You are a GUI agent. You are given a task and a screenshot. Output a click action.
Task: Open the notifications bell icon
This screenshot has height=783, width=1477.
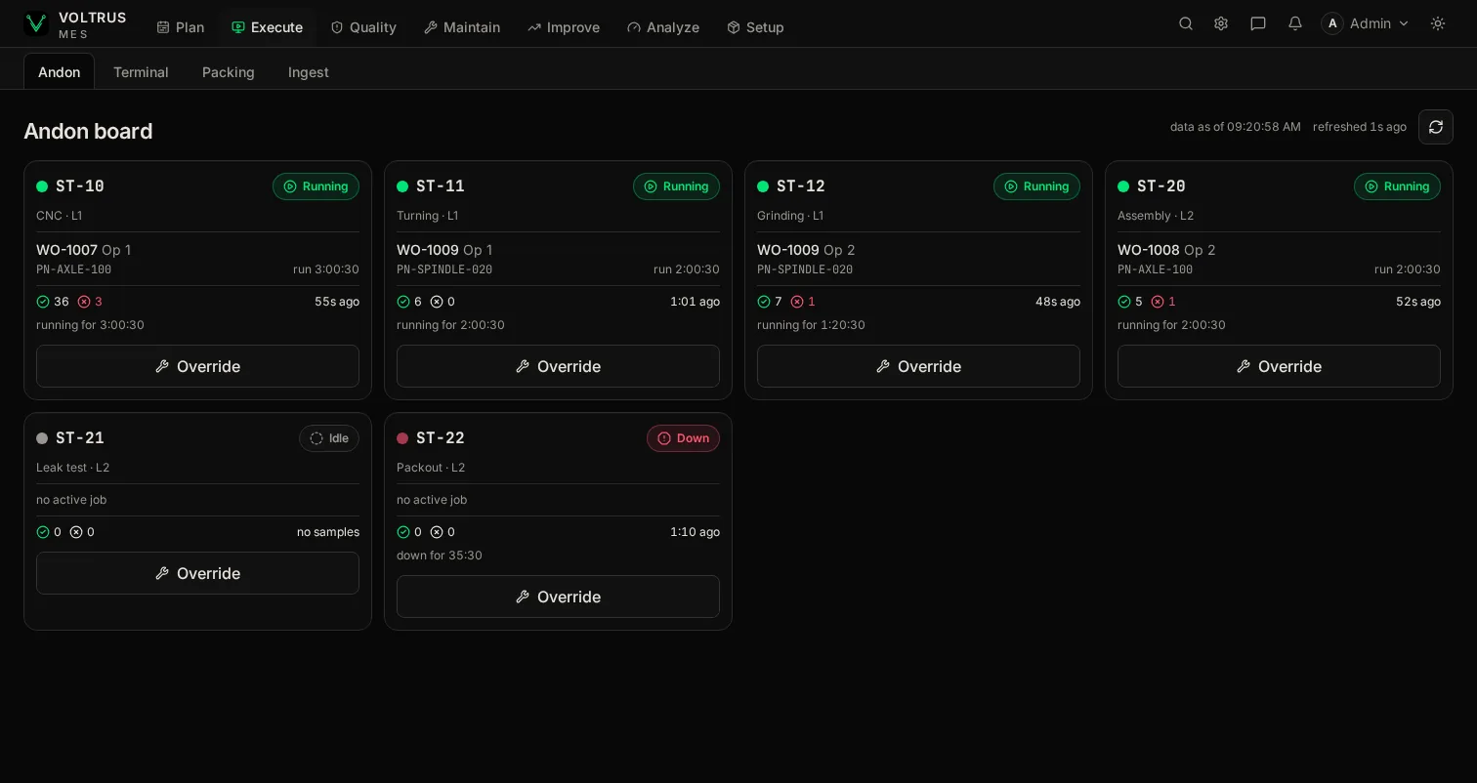(1295, 24)
